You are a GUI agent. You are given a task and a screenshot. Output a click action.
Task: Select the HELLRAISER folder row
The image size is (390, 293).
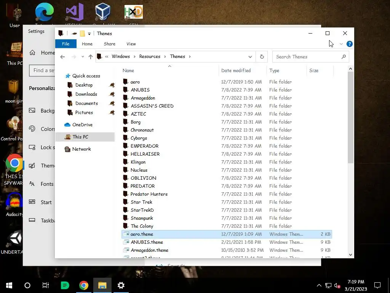pyautogui.click(x=227, y=154)
